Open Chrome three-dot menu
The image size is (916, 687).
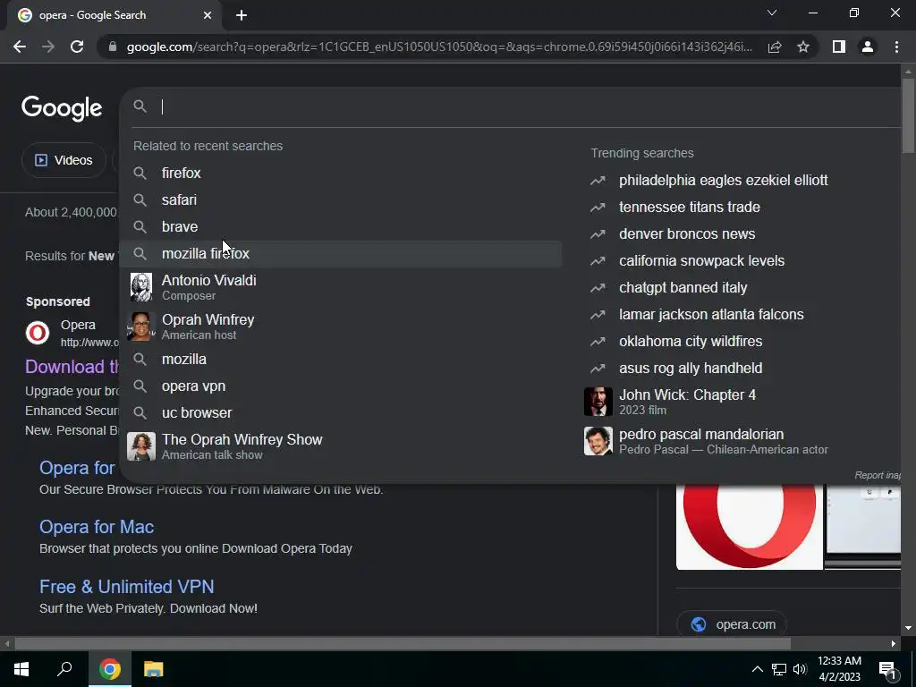point(896,47)
